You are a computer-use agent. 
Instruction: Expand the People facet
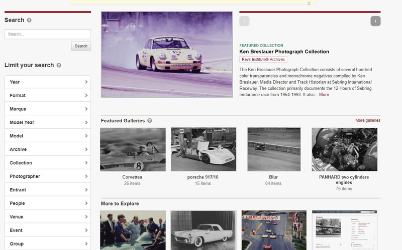click(x=48, y=203)
